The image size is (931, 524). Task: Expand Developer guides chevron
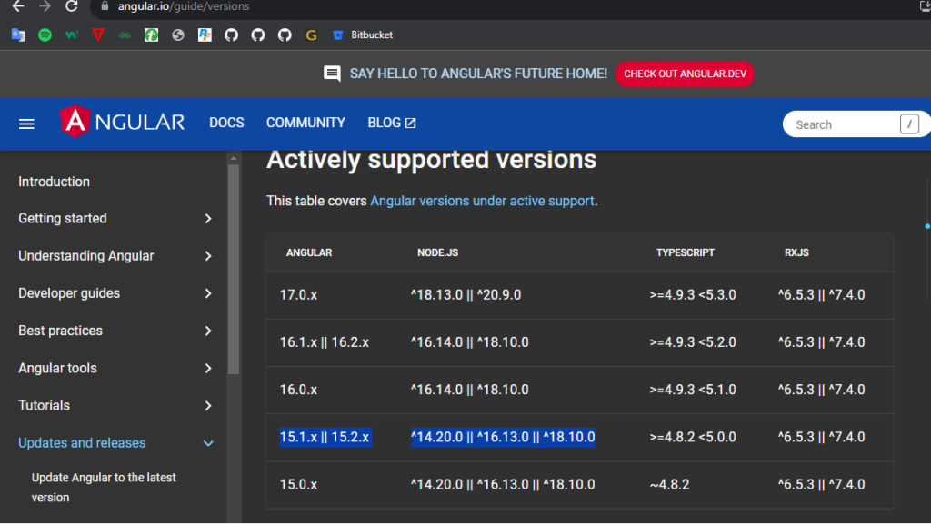[x=208, y=293]
